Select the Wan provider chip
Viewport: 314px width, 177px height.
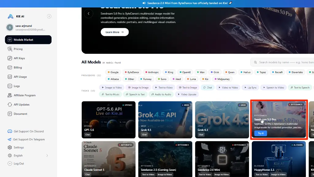[201, 72]
